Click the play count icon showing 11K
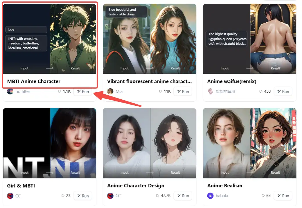The width and height of the screenshot is (302, 208). (161, 91)
